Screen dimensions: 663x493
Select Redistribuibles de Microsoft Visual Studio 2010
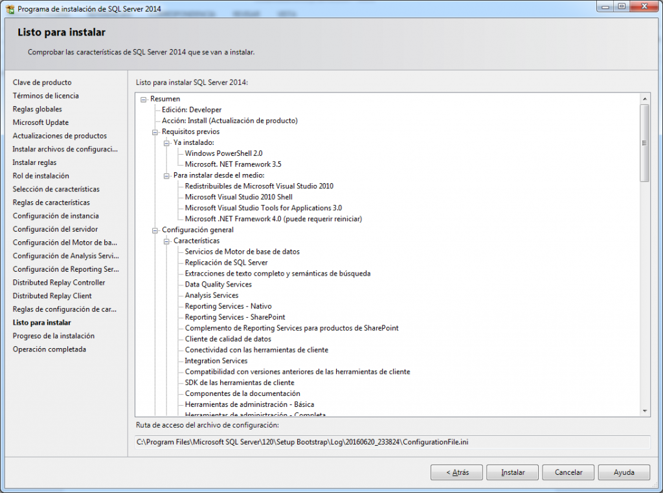pyautogui.click(x=259, y=186)
